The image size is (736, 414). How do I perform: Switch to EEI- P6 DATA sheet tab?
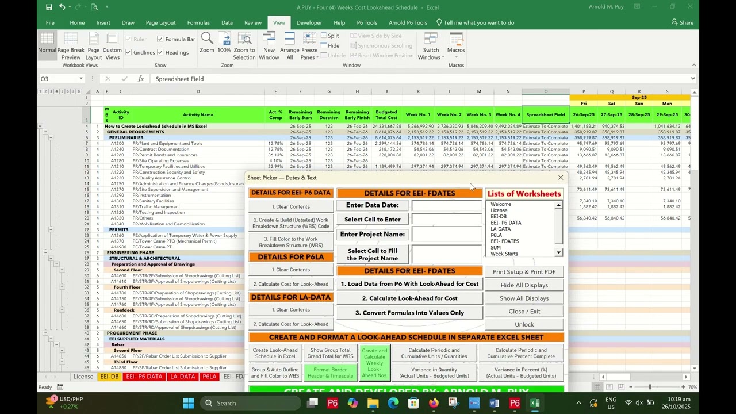144,377
